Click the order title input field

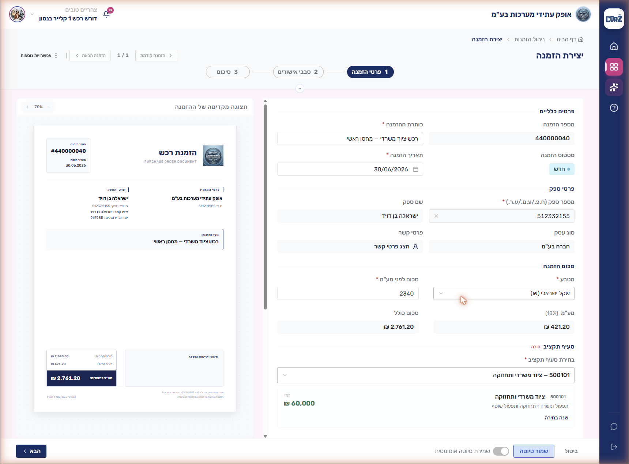click(350, 138)
